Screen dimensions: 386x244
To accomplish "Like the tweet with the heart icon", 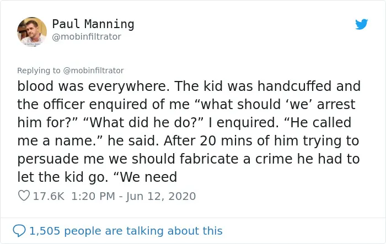I will (x=24, y=196).
